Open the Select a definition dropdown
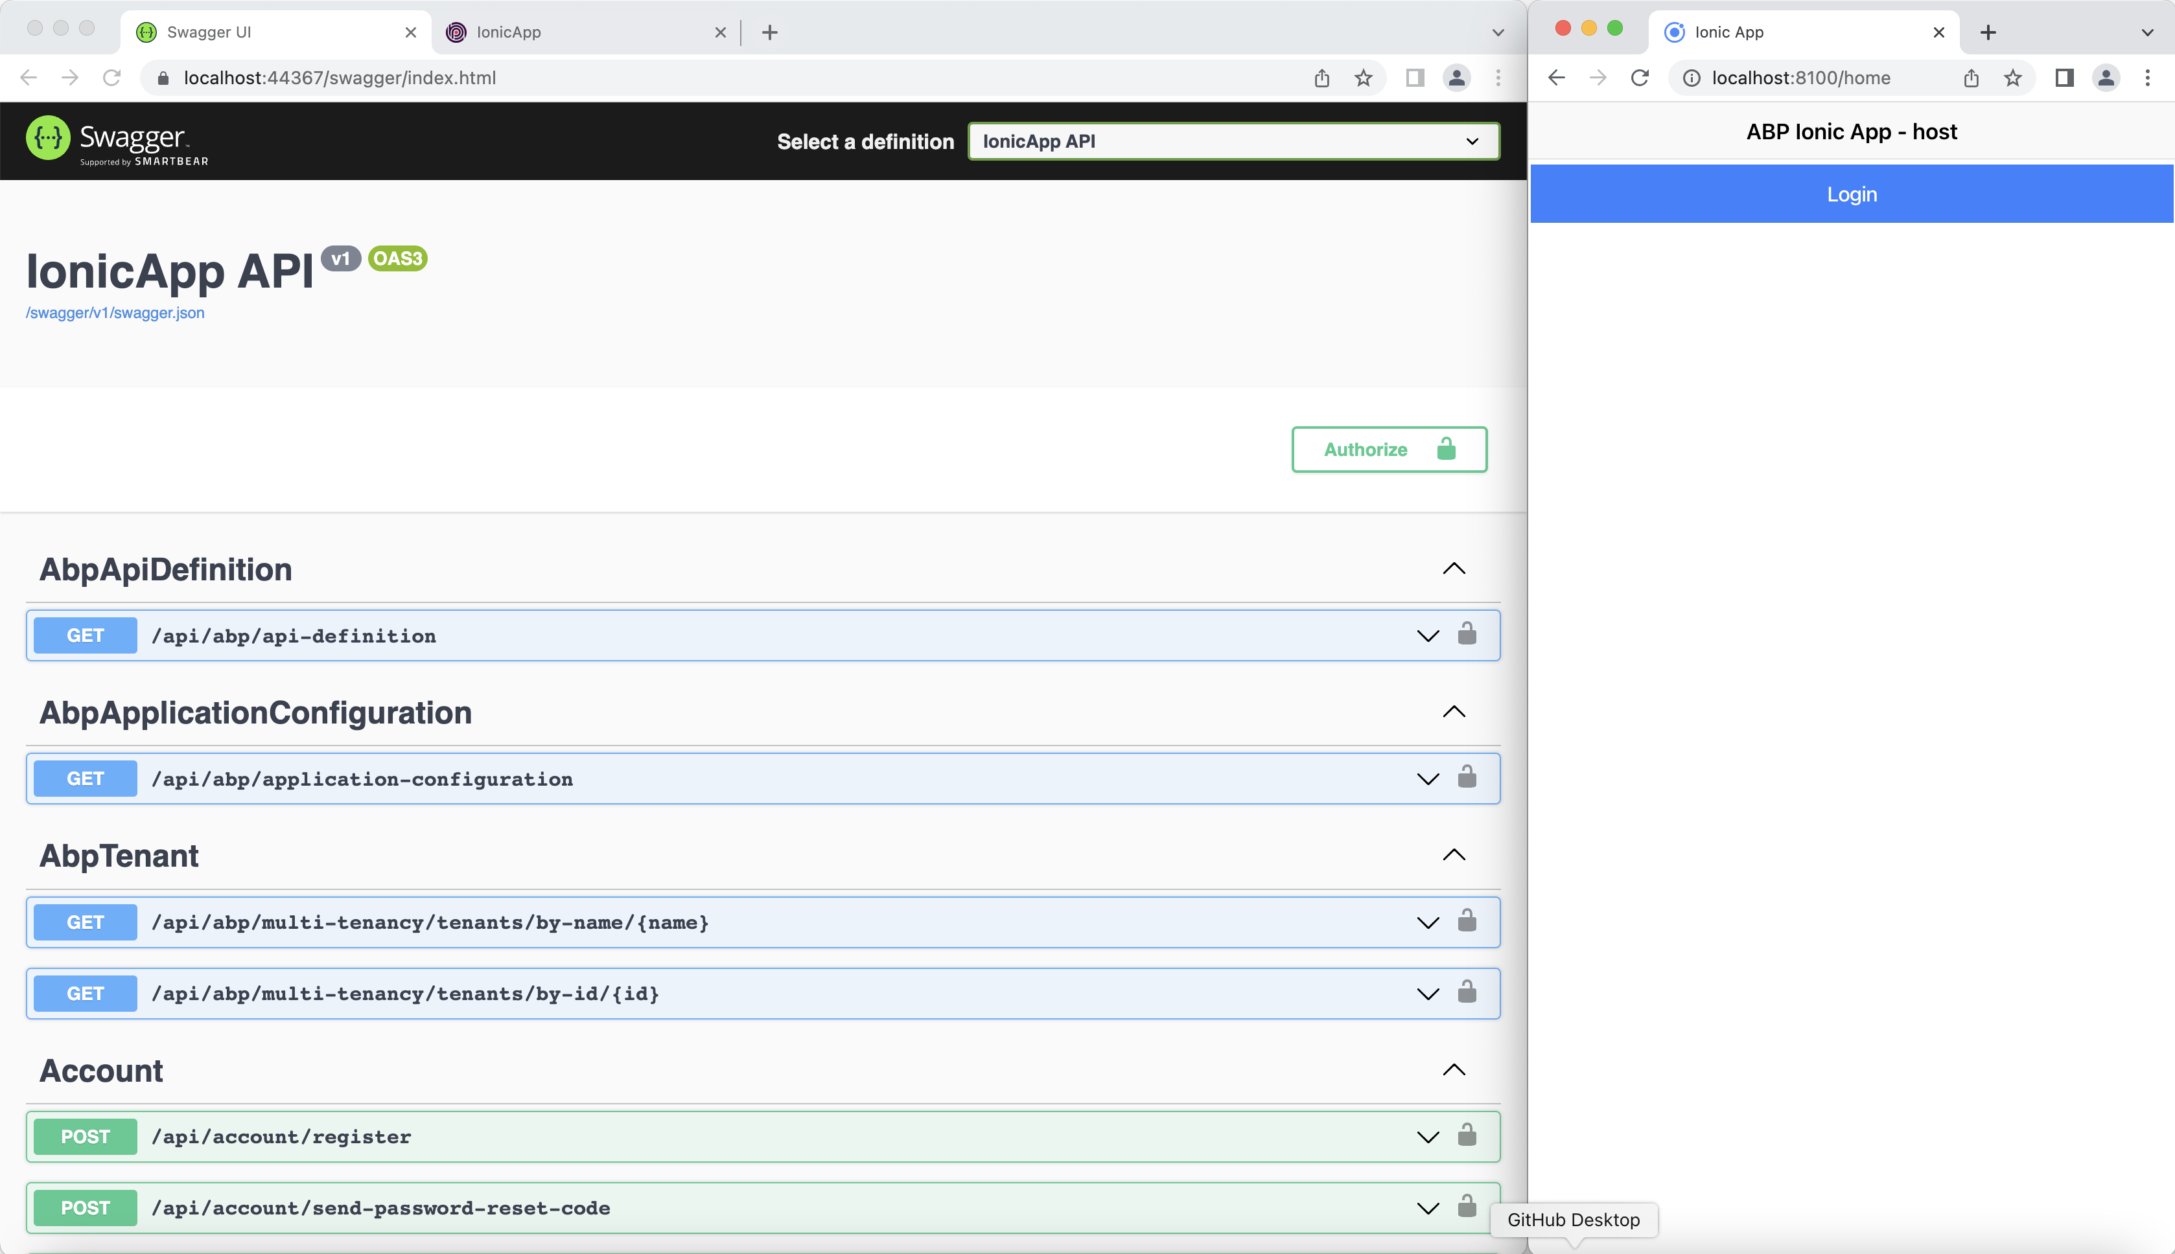The width and height of the screenshot is (2175, 1254). 1232,141
